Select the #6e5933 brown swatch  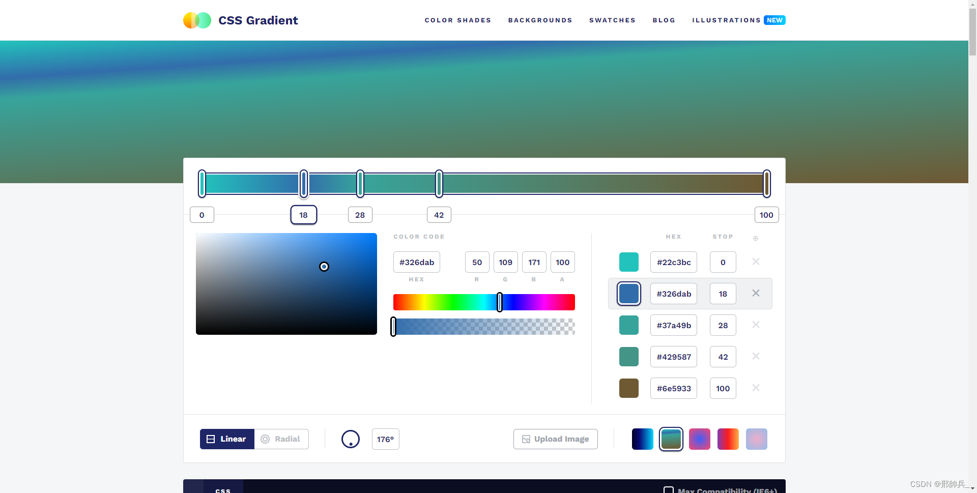point(629,388)
